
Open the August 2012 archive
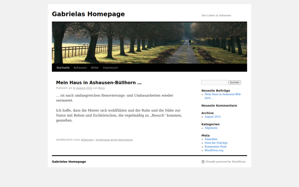pyautogui.click(x=212, y=117)
